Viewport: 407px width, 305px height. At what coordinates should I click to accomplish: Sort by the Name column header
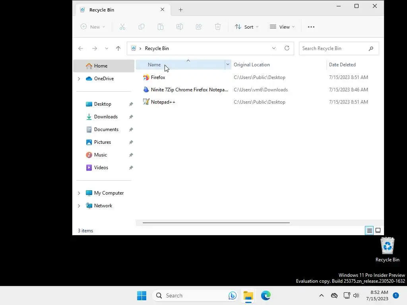tap(180, 65)
